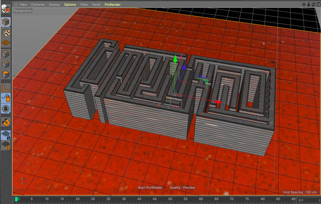
Task: Switch to Edges mode
Action: 6,64
